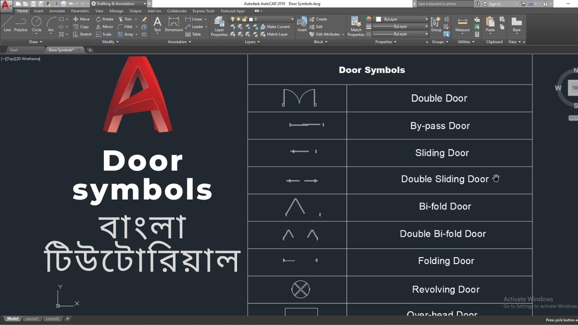
Task: Add a new drawing tab with plus button
Action: [x=90, y=50]
